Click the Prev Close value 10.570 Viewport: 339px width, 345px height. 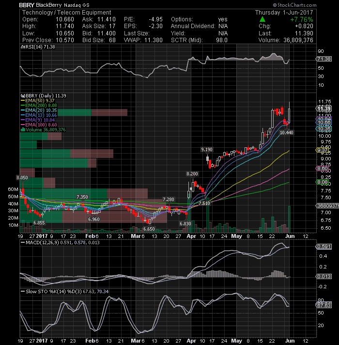tap(64, 40)
